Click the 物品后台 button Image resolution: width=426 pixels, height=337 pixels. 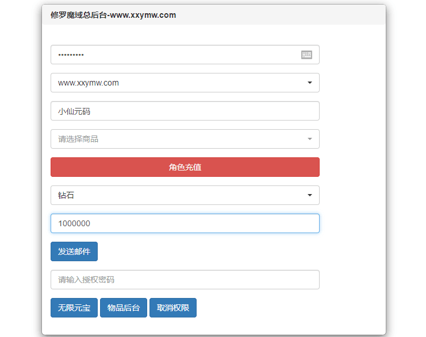124,308
